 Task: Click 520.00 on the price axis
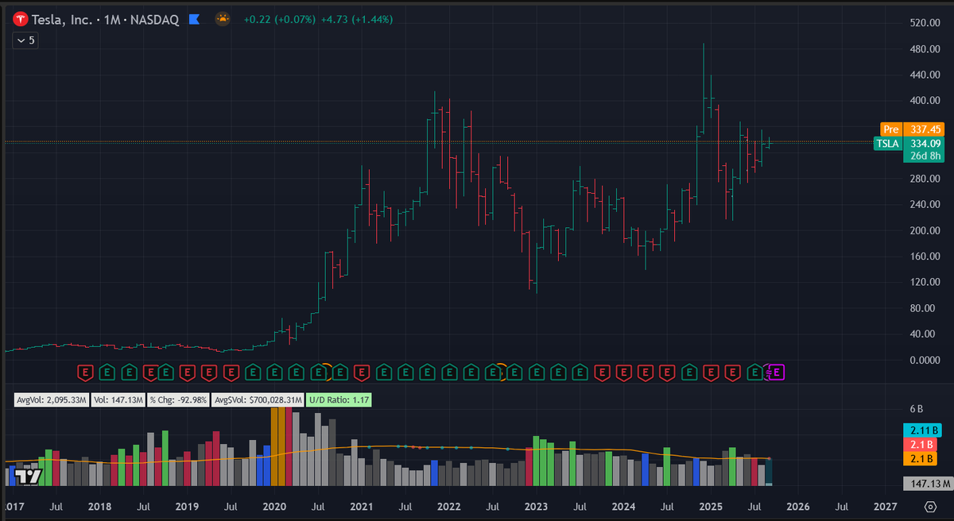click(x=925, y=23)
